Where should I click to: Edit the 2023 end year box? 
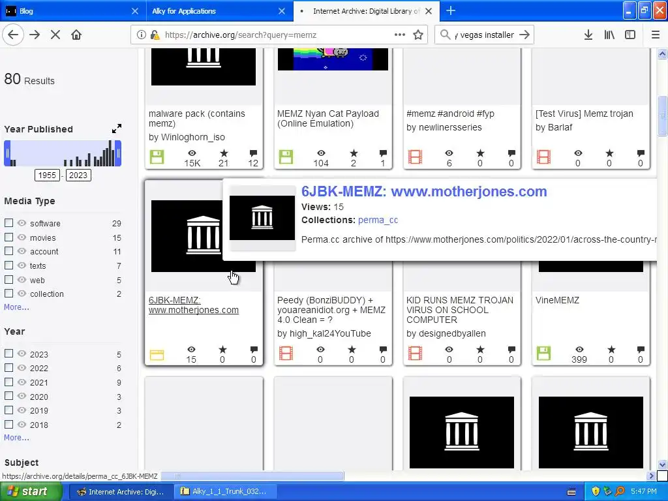pos(78,175)
